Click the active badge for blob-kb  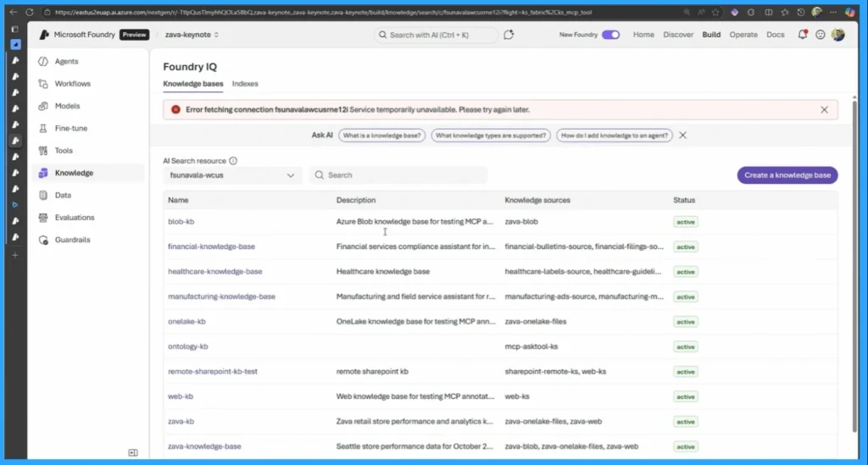pyautogui.click(x=685, y=222)
